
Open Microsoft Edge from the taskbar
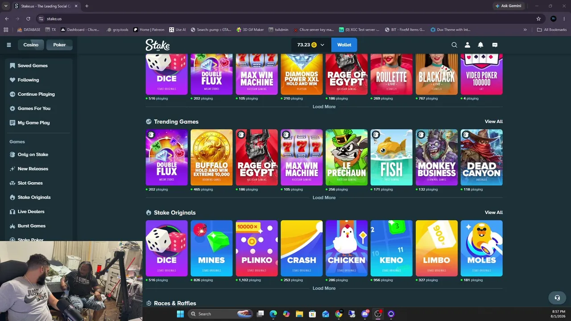click(273, 314)
